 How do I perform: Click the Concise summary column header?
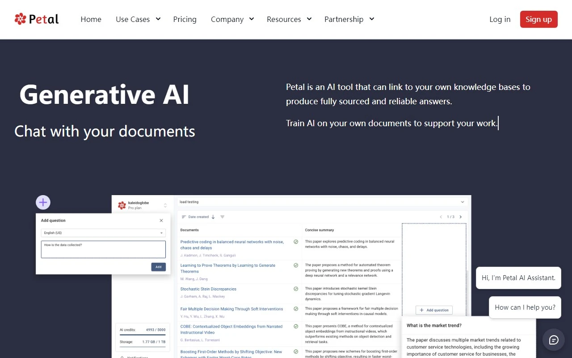(320, 230)
